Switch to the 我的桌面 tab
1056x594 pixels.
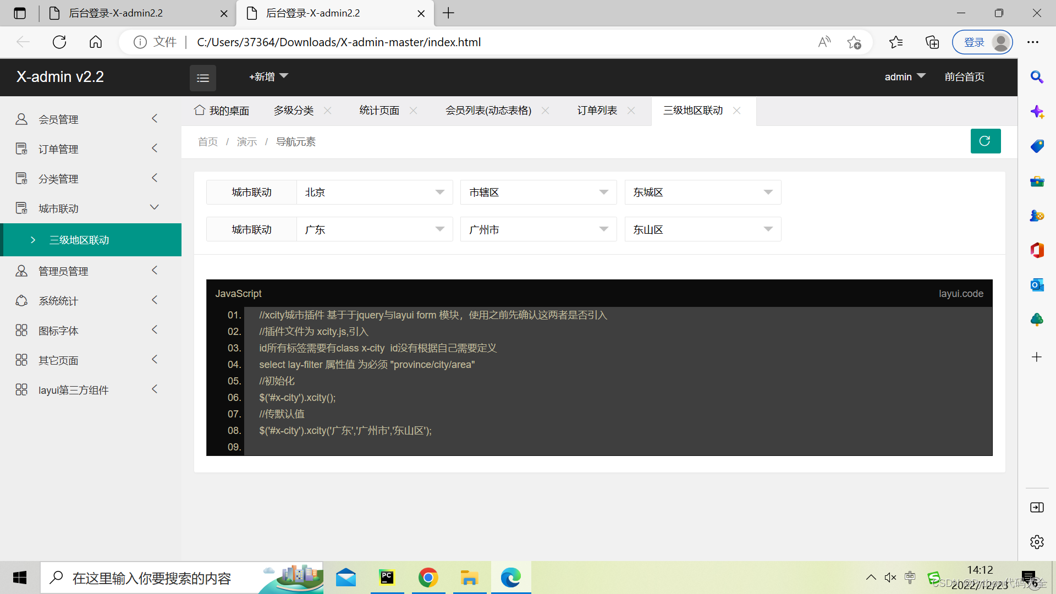(x=222, y=111)
